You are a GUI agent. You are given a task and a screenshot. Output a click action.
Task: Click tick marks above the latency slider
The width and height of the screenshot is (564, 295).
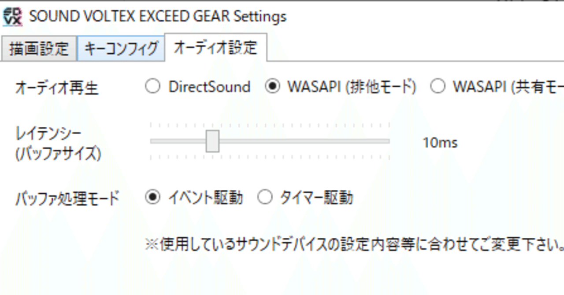(270, 126)
